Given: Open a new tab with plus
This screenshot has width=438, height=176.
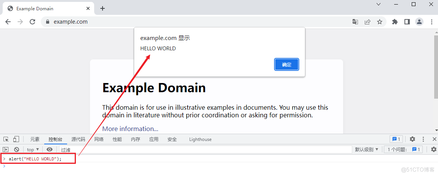Looking at the screenshot, I should pos(103,8).
